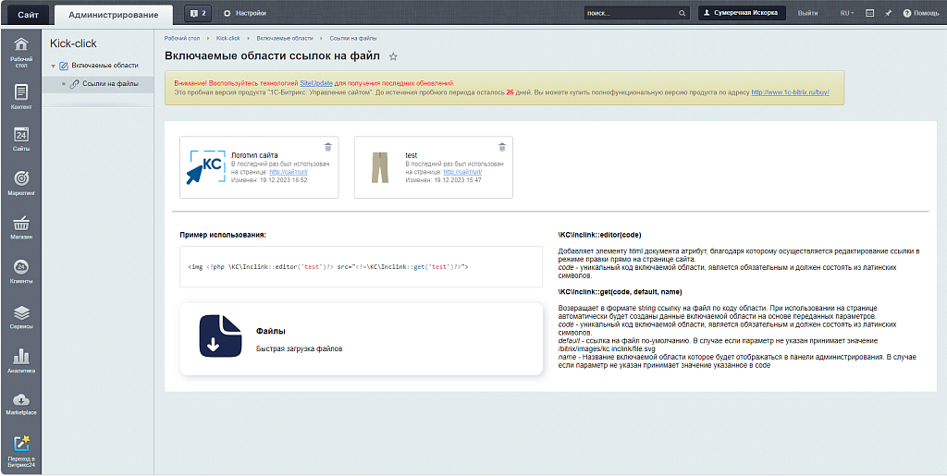This screenshot has width=947, height=476.
Task: Open the Файлы quick upload card
Action: tap(361, 339)
